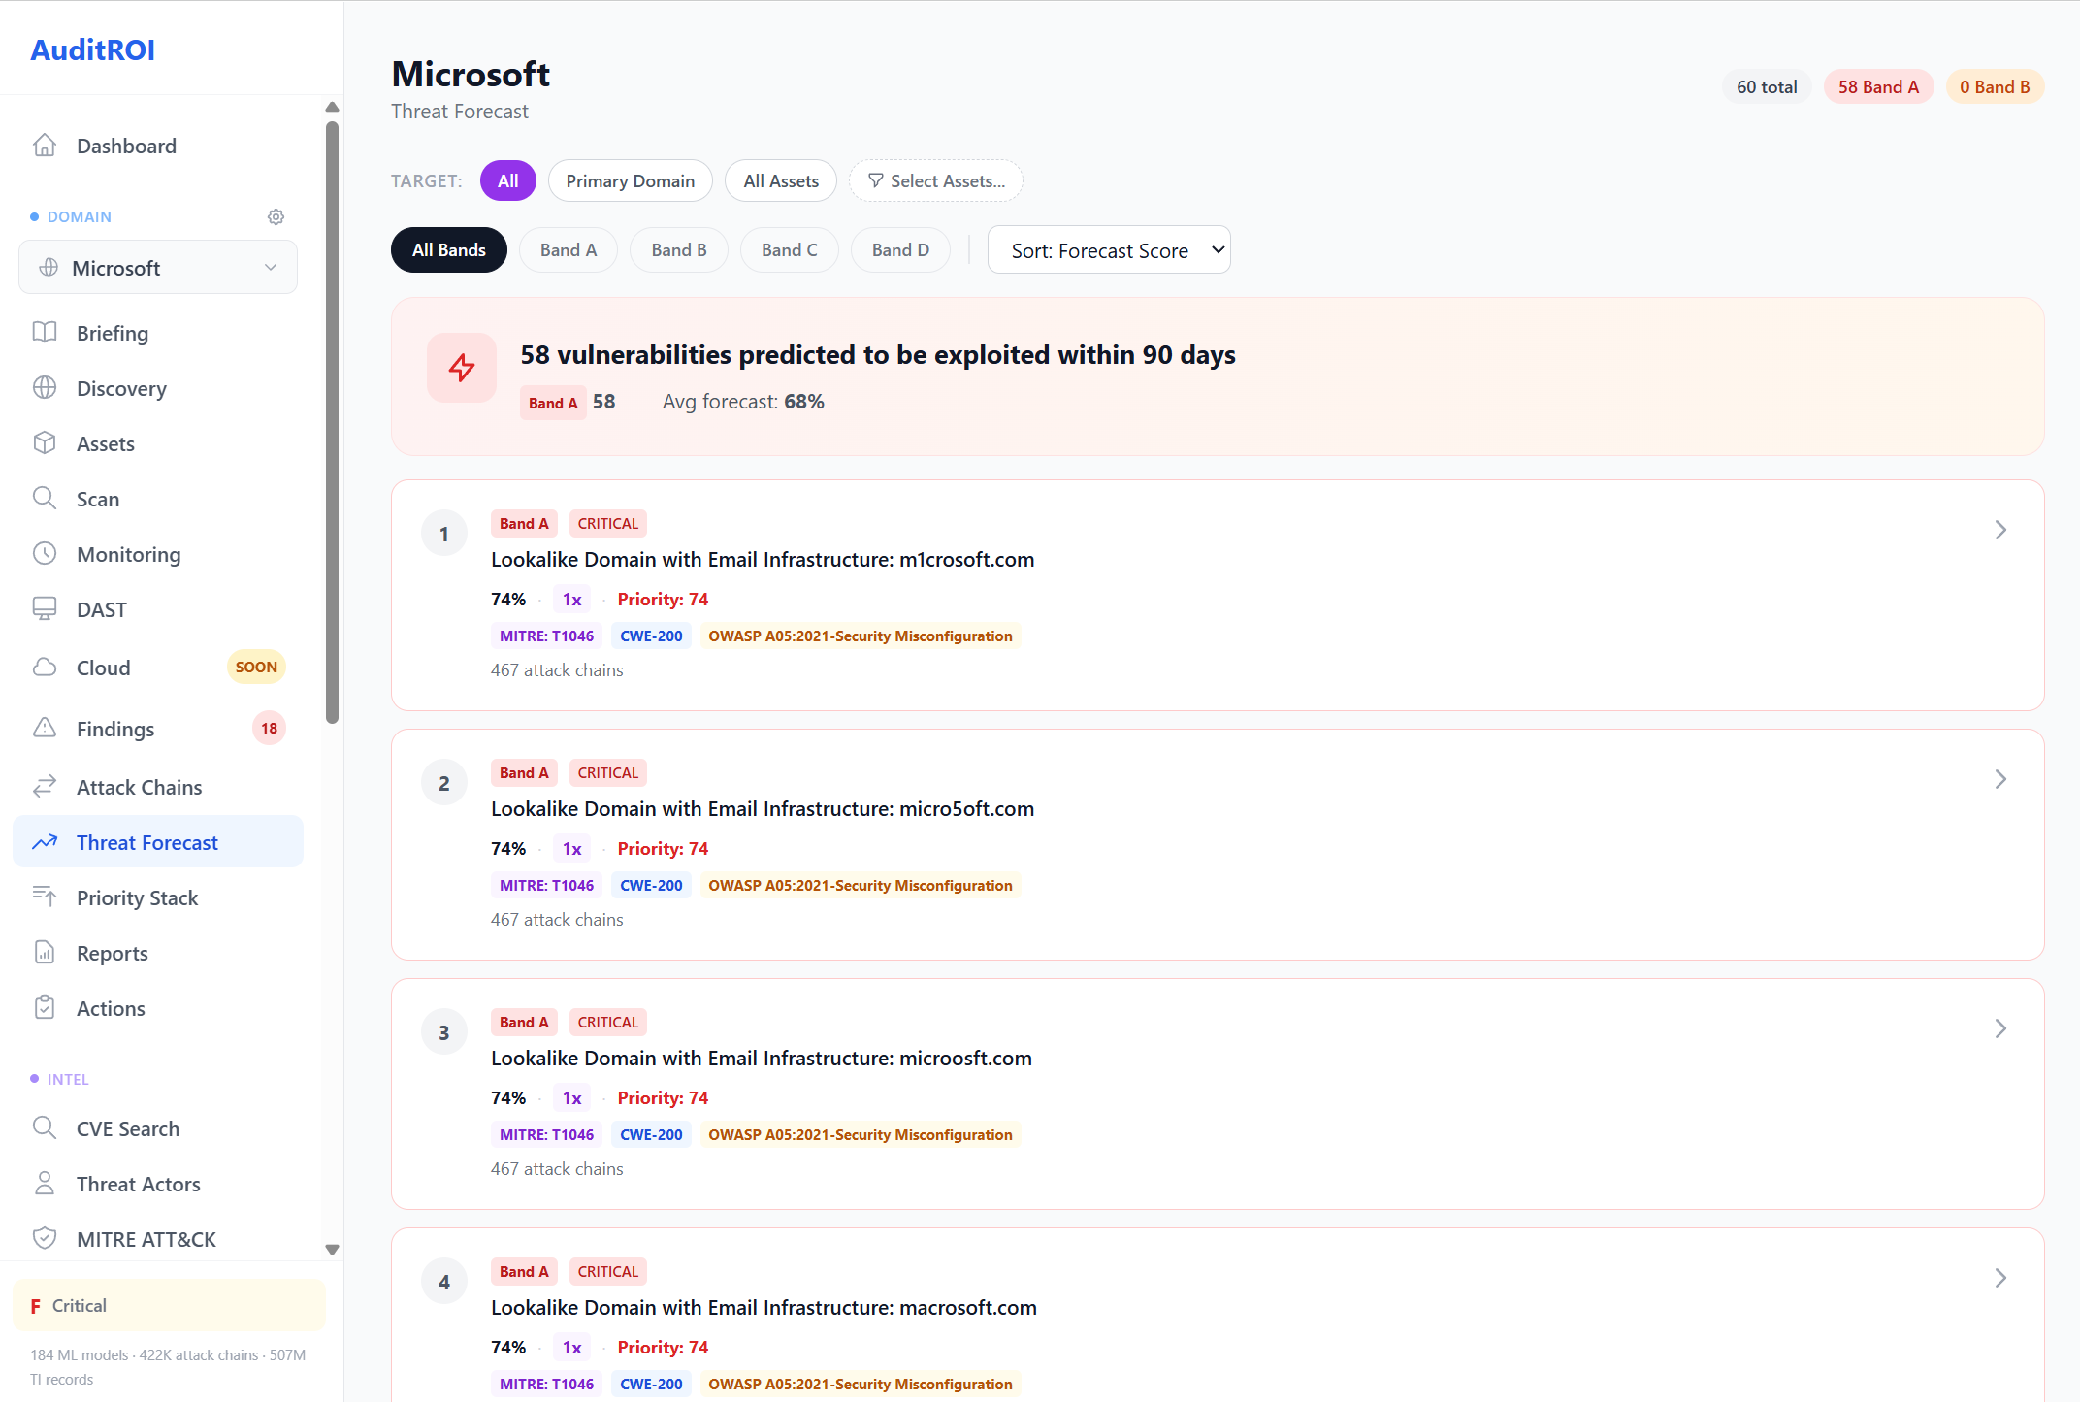Open the domain settings gear
This screenshot has width=2080, height=1402.
pyautogui.click(x=276, y=216)
